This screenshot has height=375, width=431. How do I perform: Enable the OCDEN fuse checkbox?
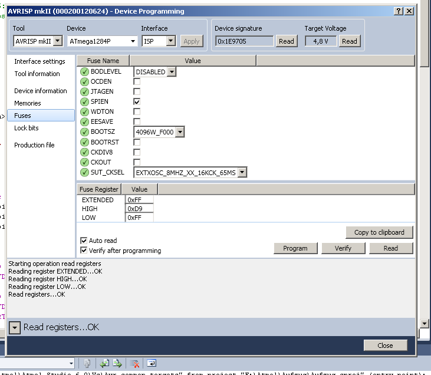(x=137, y=81)
